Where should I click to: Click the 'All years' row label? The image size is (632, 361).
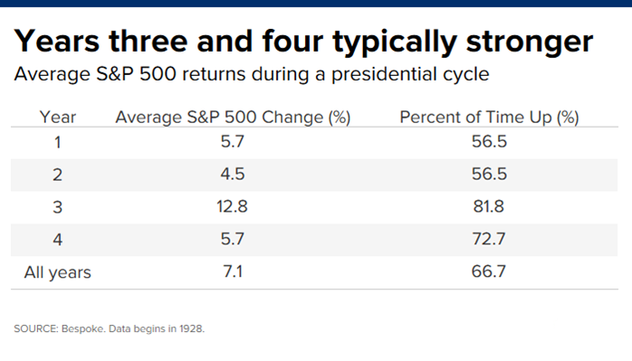[58, 272]
